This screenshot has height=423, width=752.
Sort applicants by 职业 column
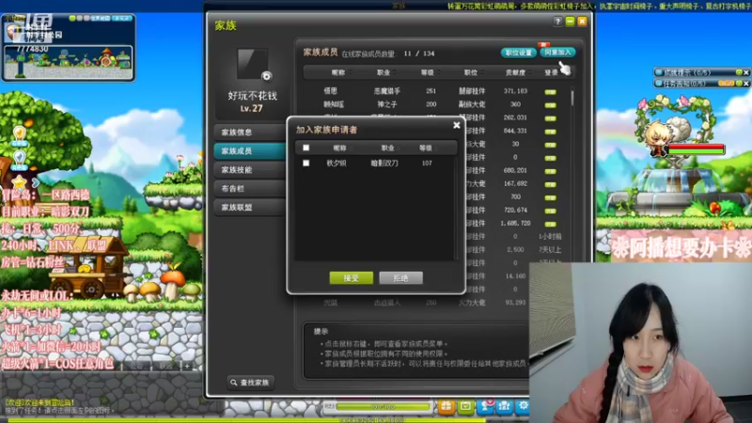[387, 149]
